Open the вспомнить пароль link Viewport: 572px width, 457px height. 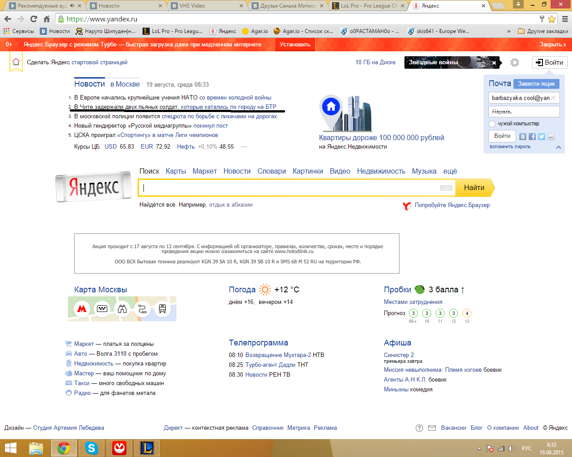pyautogui.click(x=510, y=147)
